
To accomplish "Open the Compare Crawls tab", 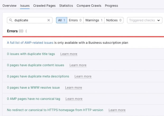I will [89, 6].
